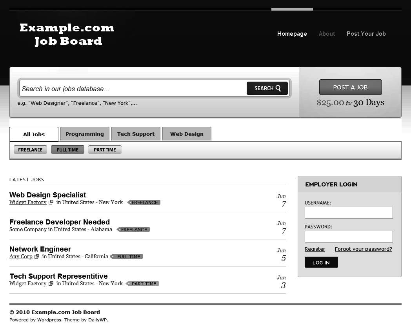
Task: Click the search examples hint text below search box
Action: coord(77,103)
